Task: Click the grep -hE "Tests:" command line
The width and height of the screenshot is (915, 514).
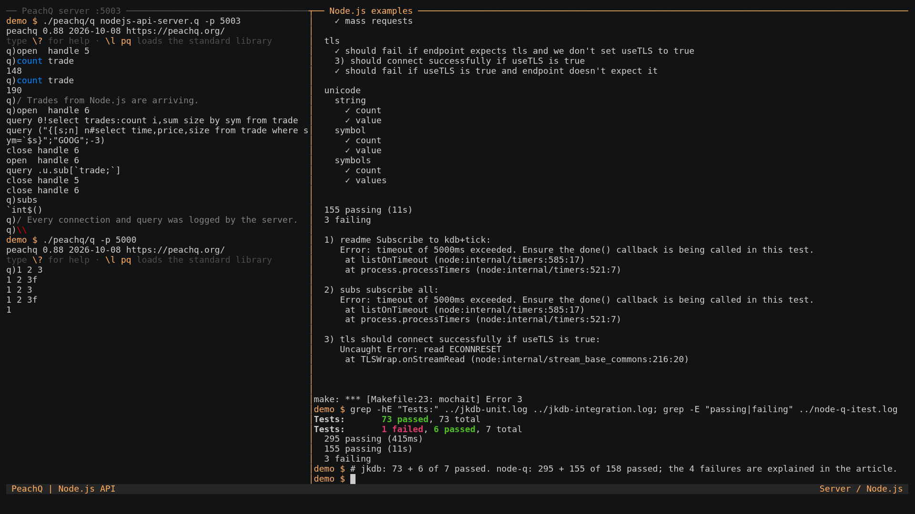Action: pyautogui.click(x=624, y=409)
